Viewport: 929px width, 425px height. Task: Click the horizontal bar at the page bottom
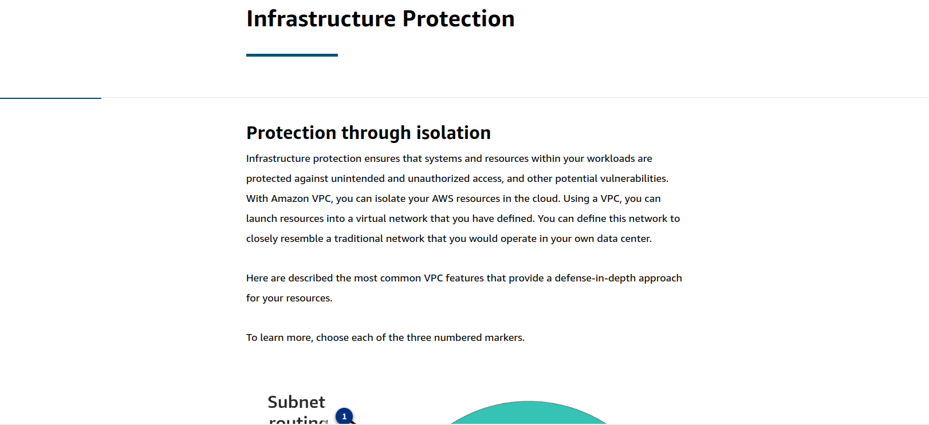pos(464,424)
